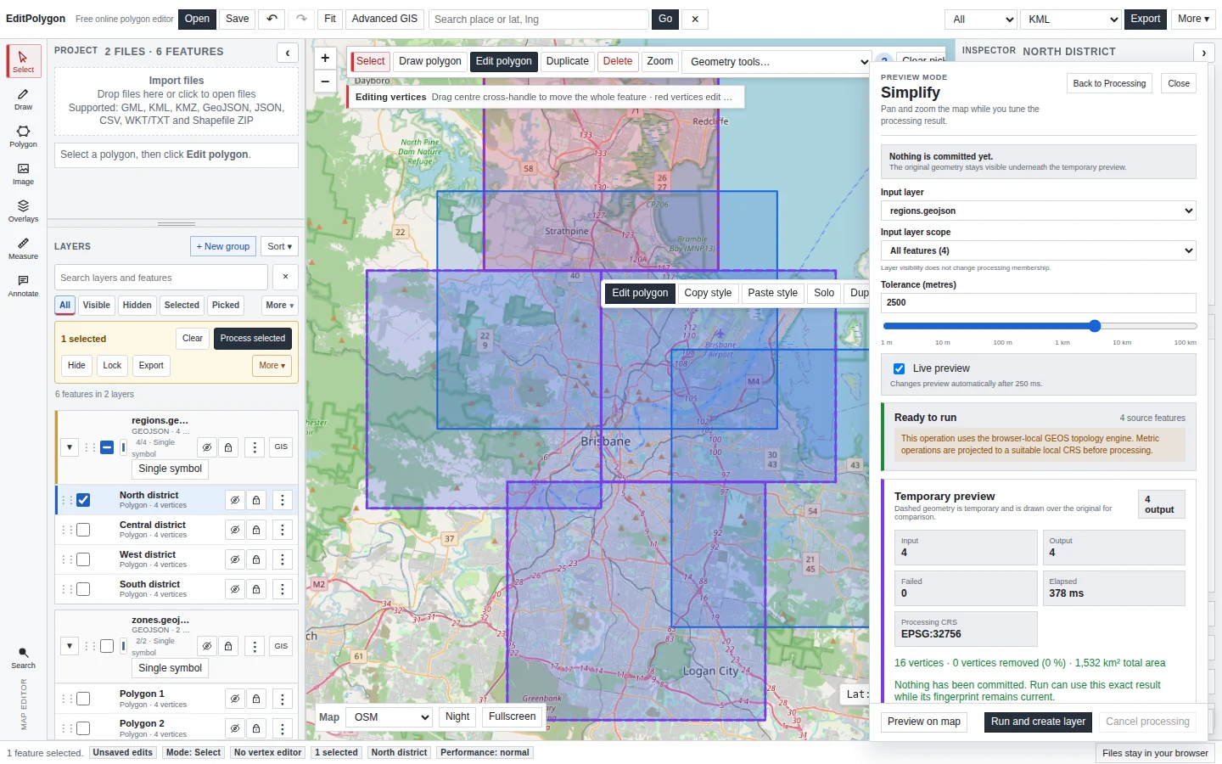Click Back to Processing button
Screen dimensions: 1222x764
pos(1109,83)
